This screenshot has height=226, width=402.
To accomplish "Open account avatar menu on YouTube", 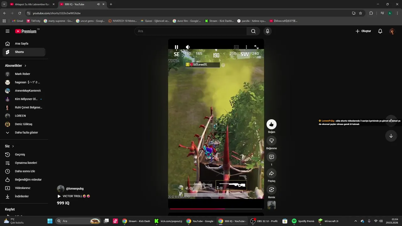I will coord(392,31).
